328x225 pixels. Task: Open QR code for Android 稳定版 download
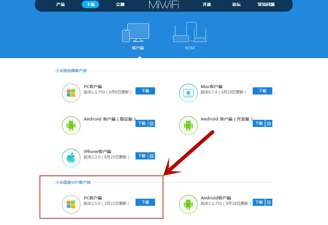(x=152, y=123)
